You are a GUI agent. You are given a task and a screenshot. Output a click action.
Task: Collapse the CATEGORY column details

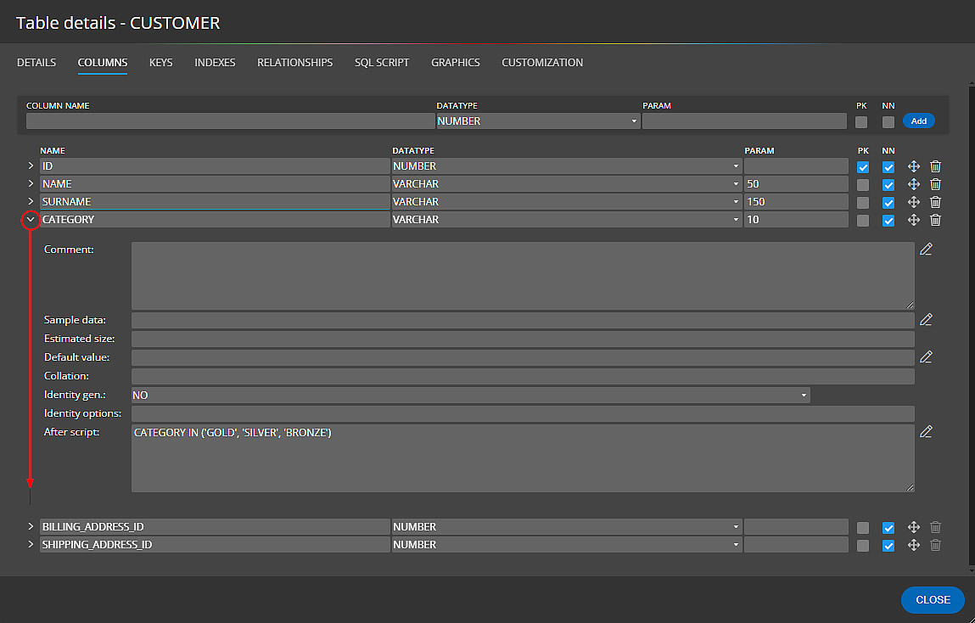pos(31,220)
